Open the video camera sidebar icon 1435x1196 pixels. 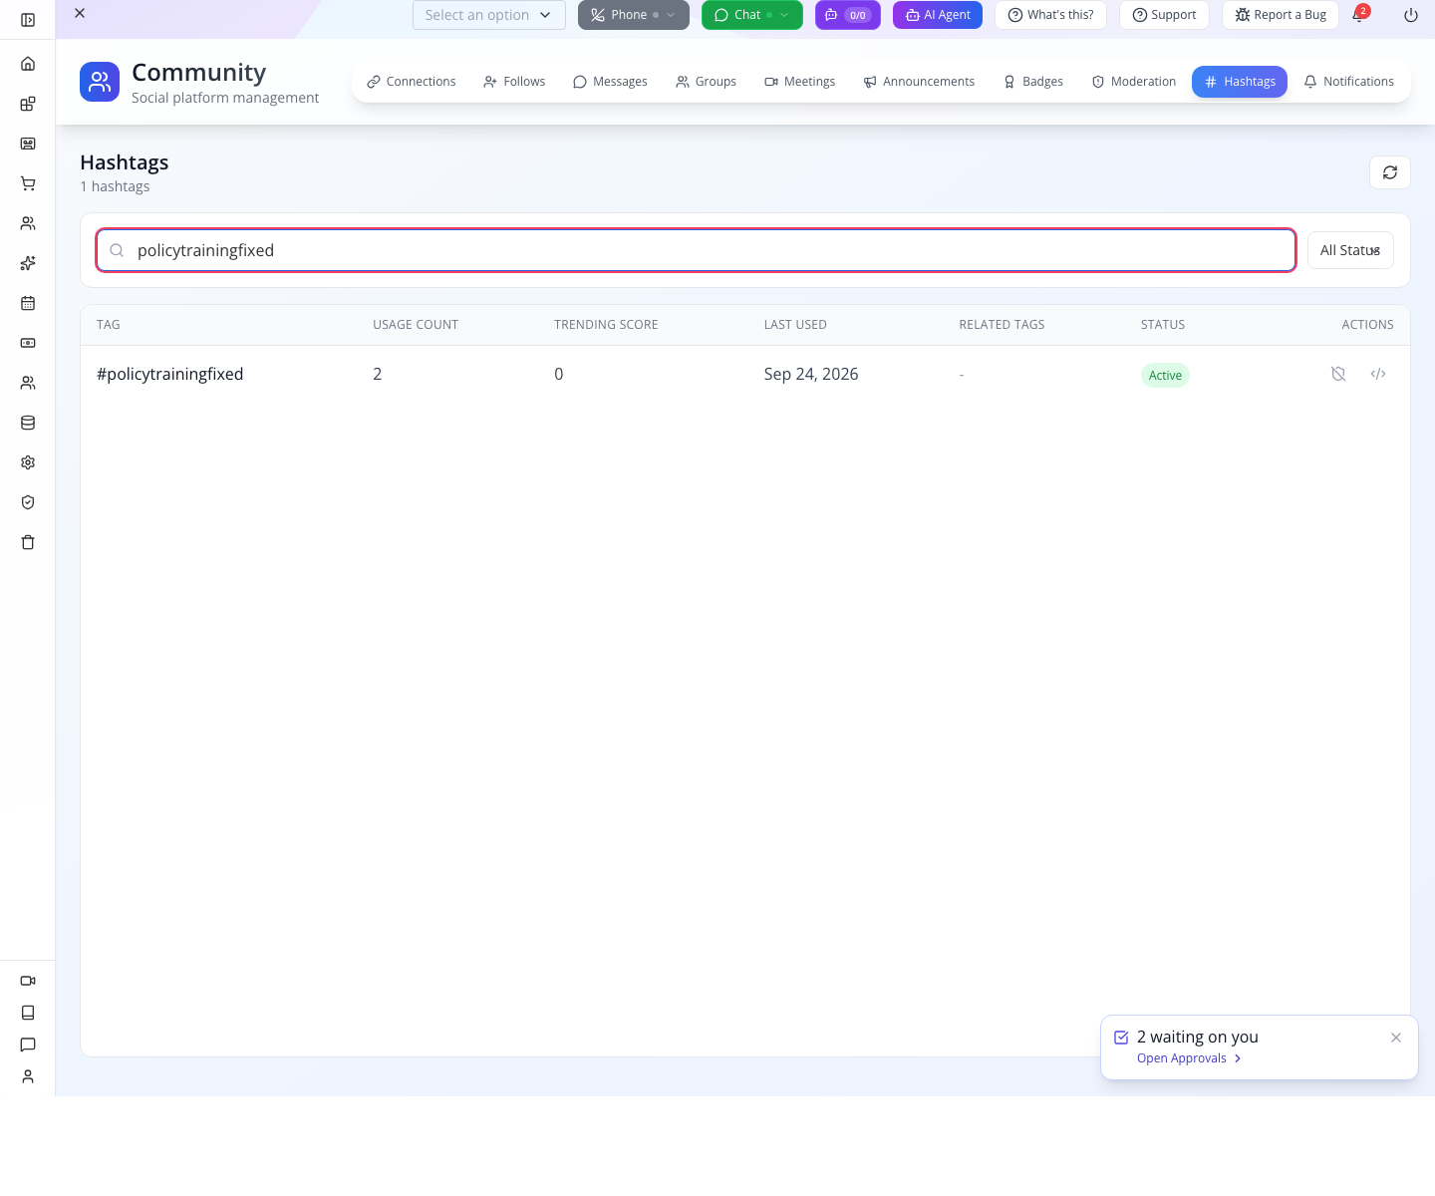coord(28,981)
